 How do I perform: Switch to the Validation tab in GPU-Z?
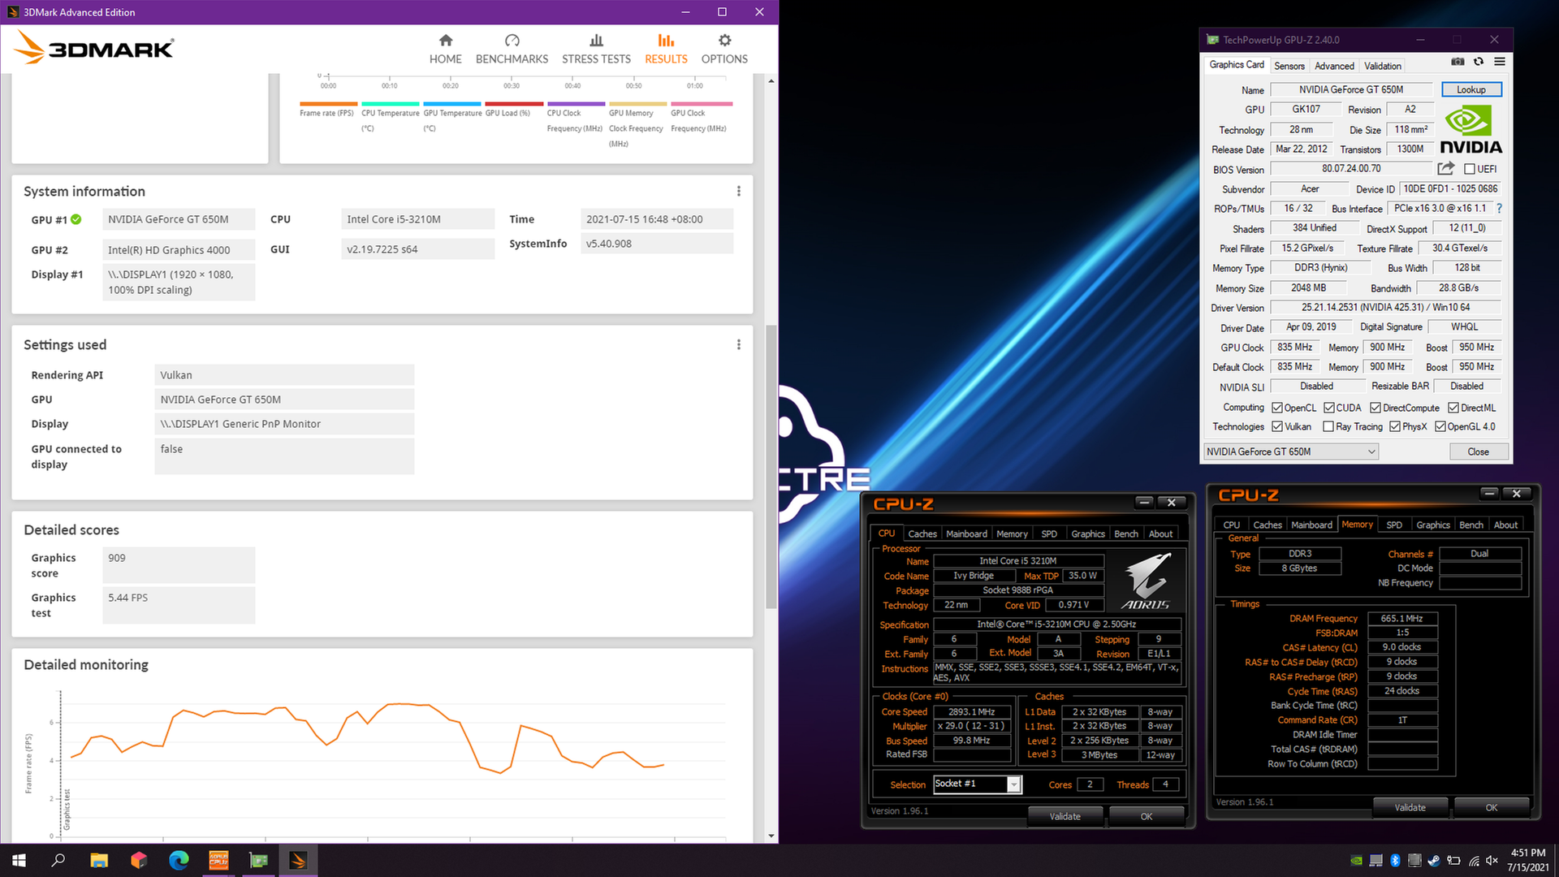pos(1382,66)
